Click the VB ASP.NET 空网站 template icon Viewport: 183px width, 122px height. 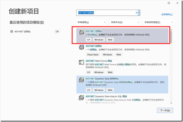81,47
